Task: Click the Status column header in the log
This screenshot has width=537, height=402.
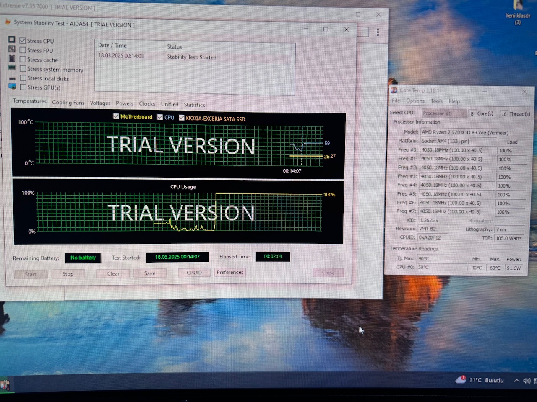Action: pyautogui.click(x=175, y=46)
